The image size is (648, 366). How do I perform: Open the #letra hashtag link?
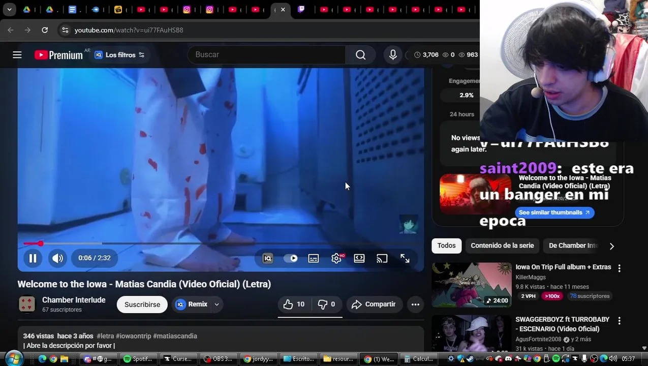pos(105,336)
